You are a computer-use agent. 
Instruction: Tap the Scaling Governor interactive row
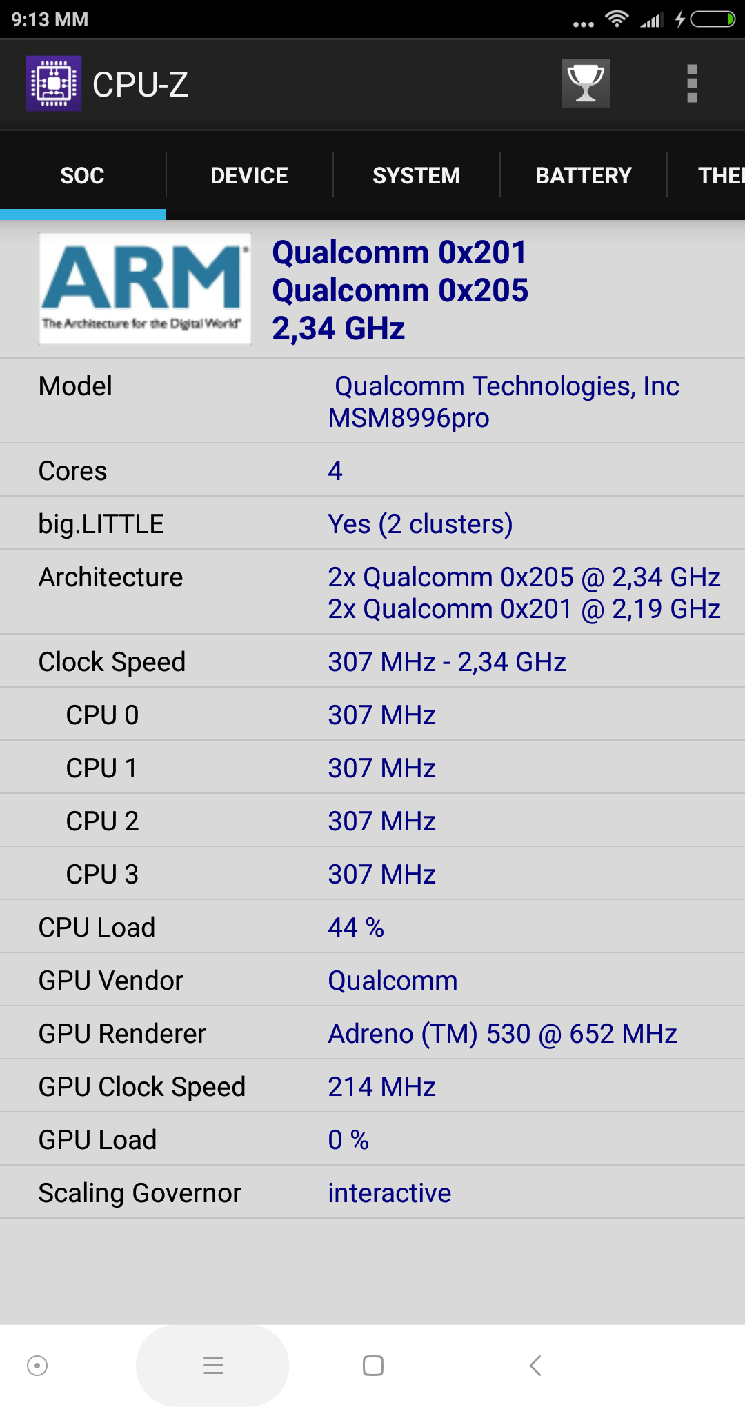372,1193
